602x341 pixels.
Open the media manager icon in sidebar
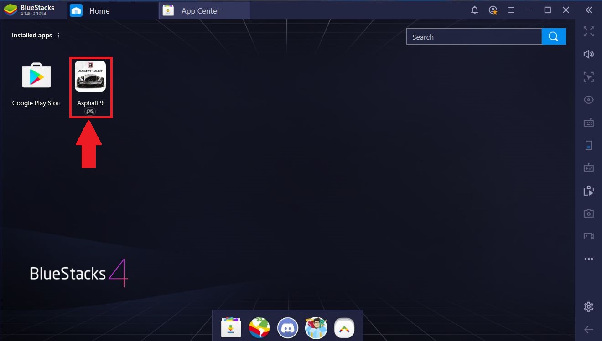point(589,191)
